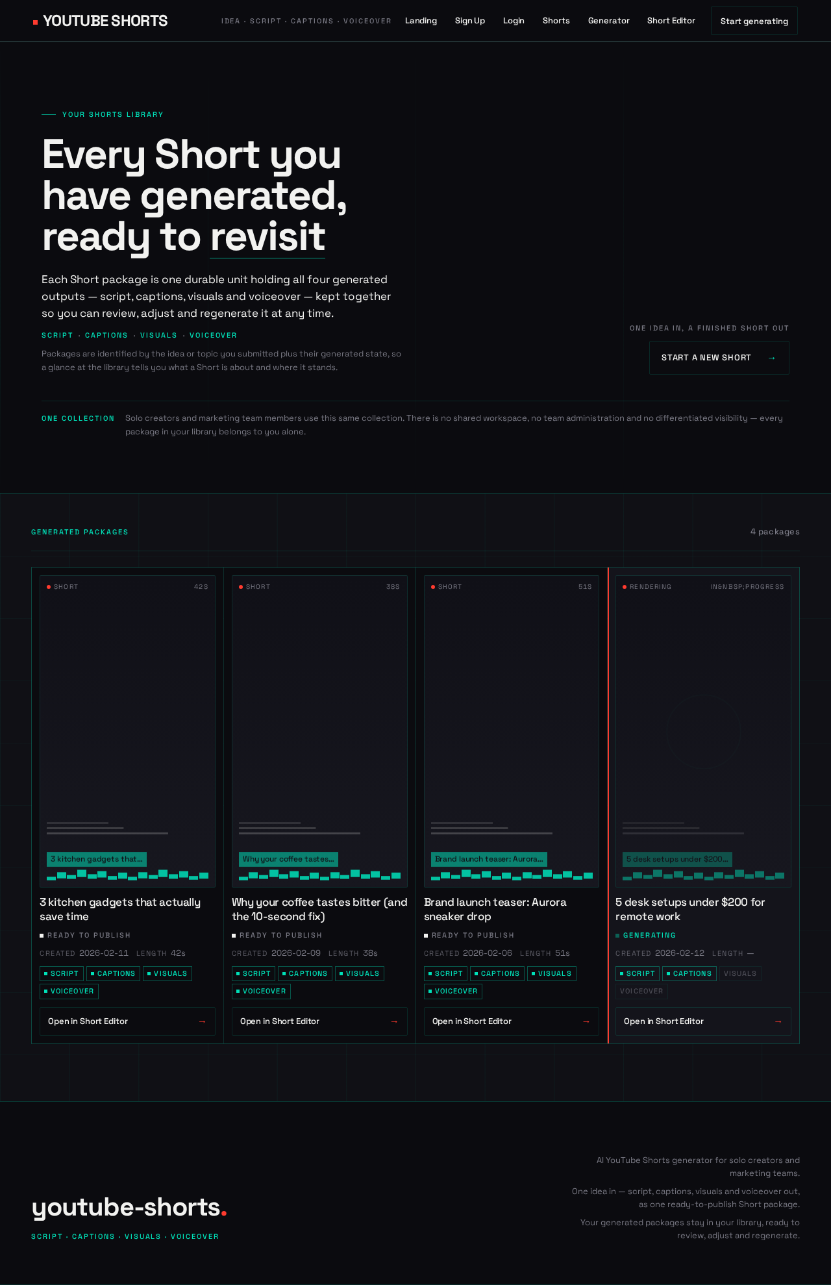Click the caption chip 'Brand launch teaser: Aurora…'

coord(489,859)
